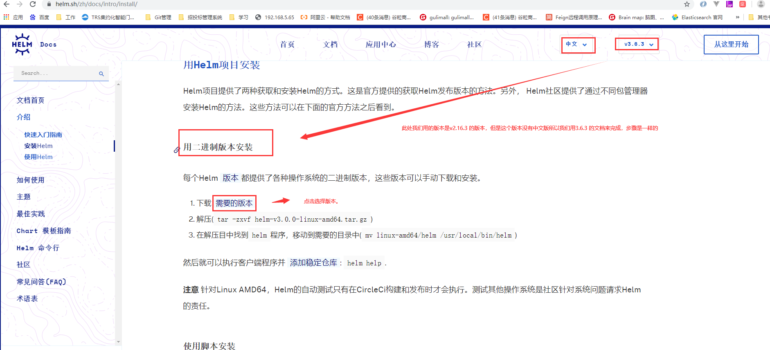The width and height of the screenshot is (770, 350).
Task: Click the anchor link icon beside 用二进制版本安装
Action: point(177,150)
